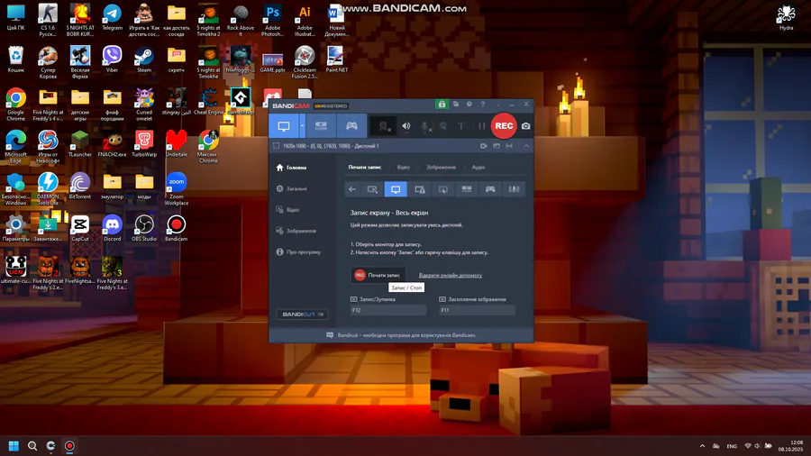Click the ENG language indicator

(732, 446)
